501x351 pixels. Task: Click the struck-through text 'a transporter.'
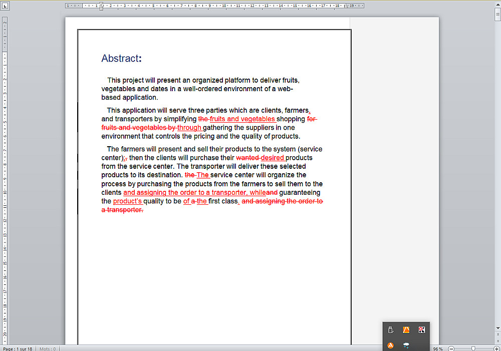pyautogui.click(x=122, y=209)
